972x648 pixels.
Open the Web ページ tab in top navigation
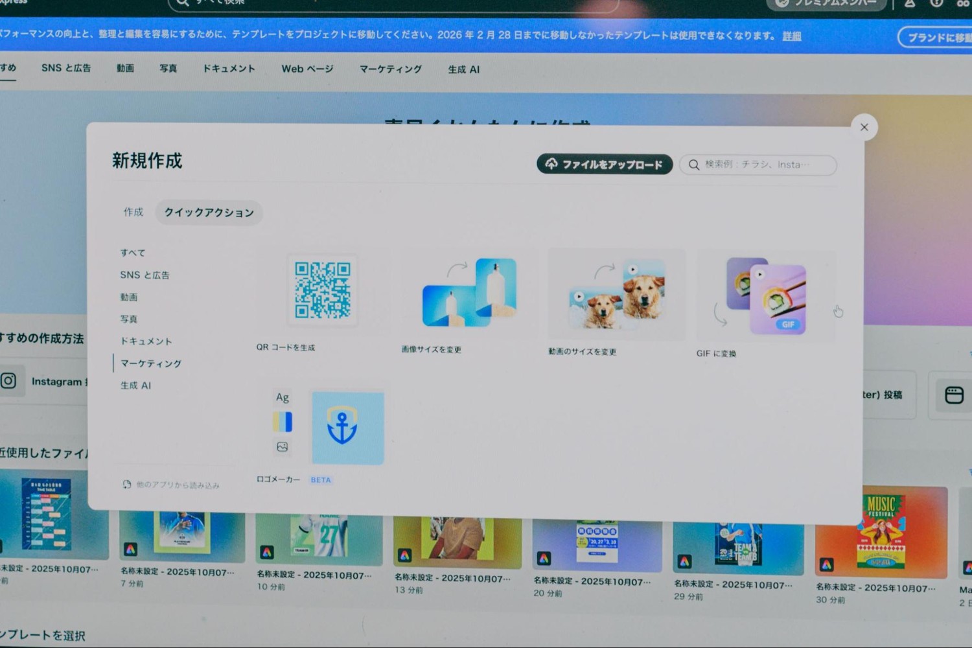pos(307,69)
